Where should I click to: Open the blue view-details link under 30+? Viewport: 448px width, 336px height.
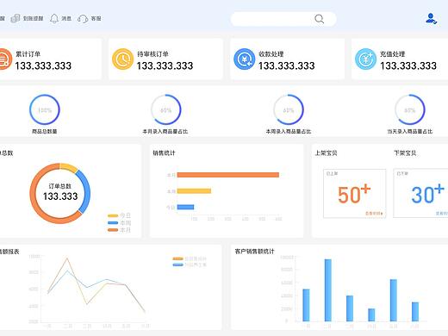coord(442,214)
